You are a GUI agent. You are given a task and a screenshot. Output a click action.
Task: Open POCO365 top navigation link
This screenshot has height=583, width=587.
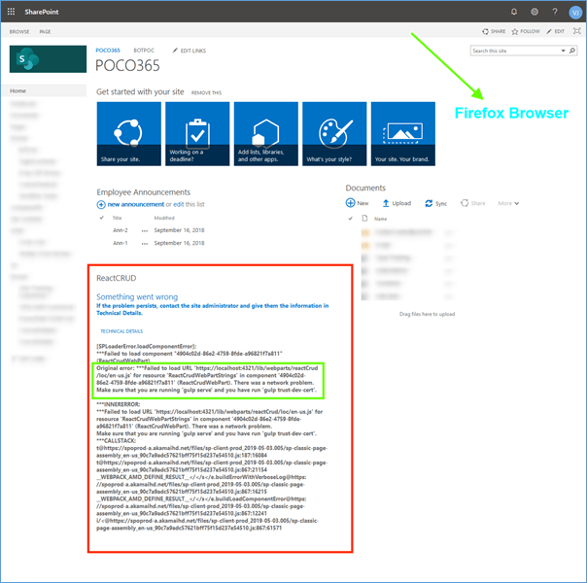(x=108, y=51)
